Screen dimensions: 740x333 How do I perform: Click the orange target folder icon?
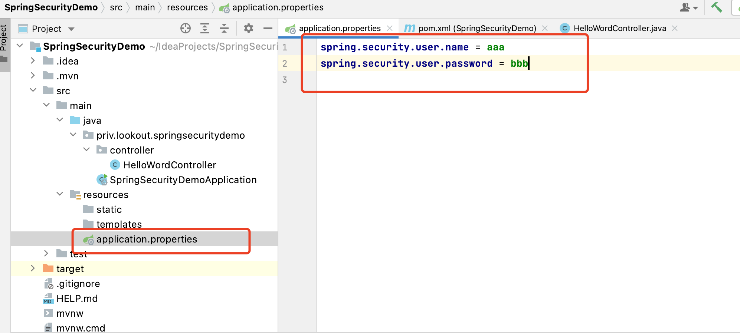tap(48, 268)
